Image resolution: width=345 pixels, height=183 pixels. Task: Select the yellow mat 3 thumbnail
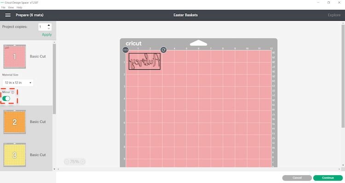[x=15, y=155]
